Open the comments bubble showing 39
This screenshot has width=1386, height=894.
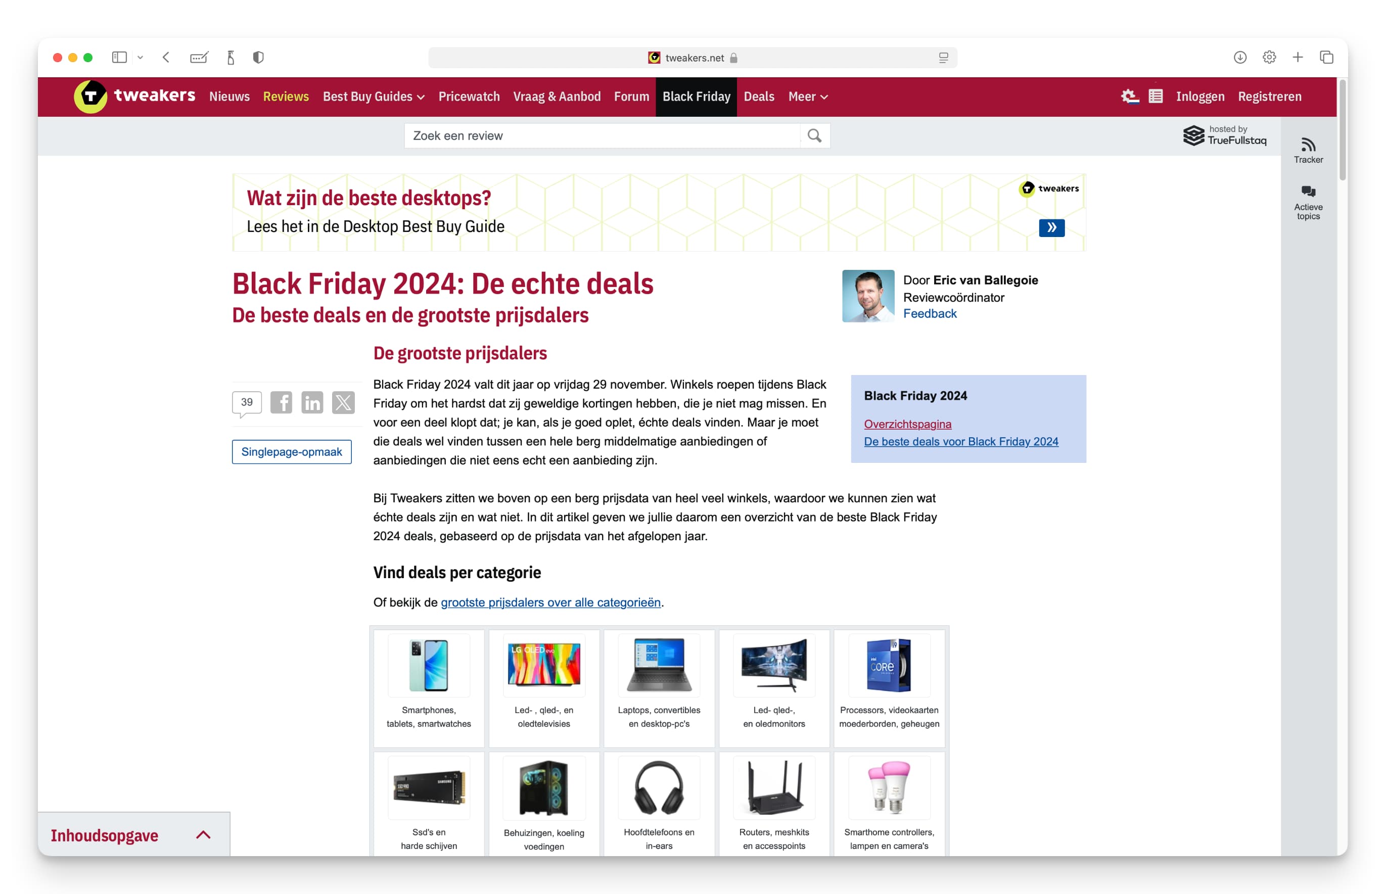pos(247,403)
